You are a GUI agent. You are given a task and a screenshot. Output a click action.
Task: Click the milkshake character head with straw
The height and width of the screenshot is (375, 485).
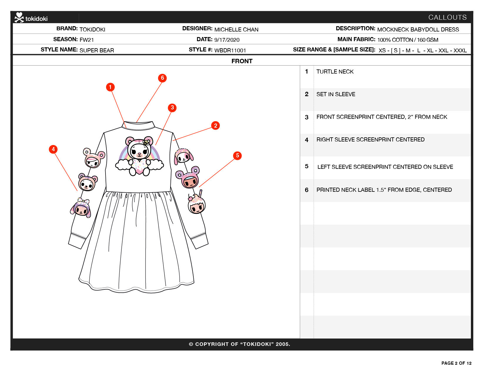tap(197, 202)
